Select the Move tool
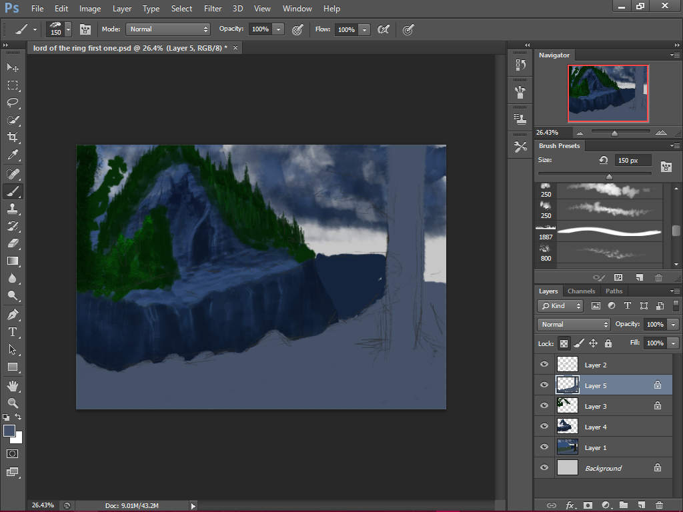The height and width of the screenshot is (512, 683). (13, 67)
